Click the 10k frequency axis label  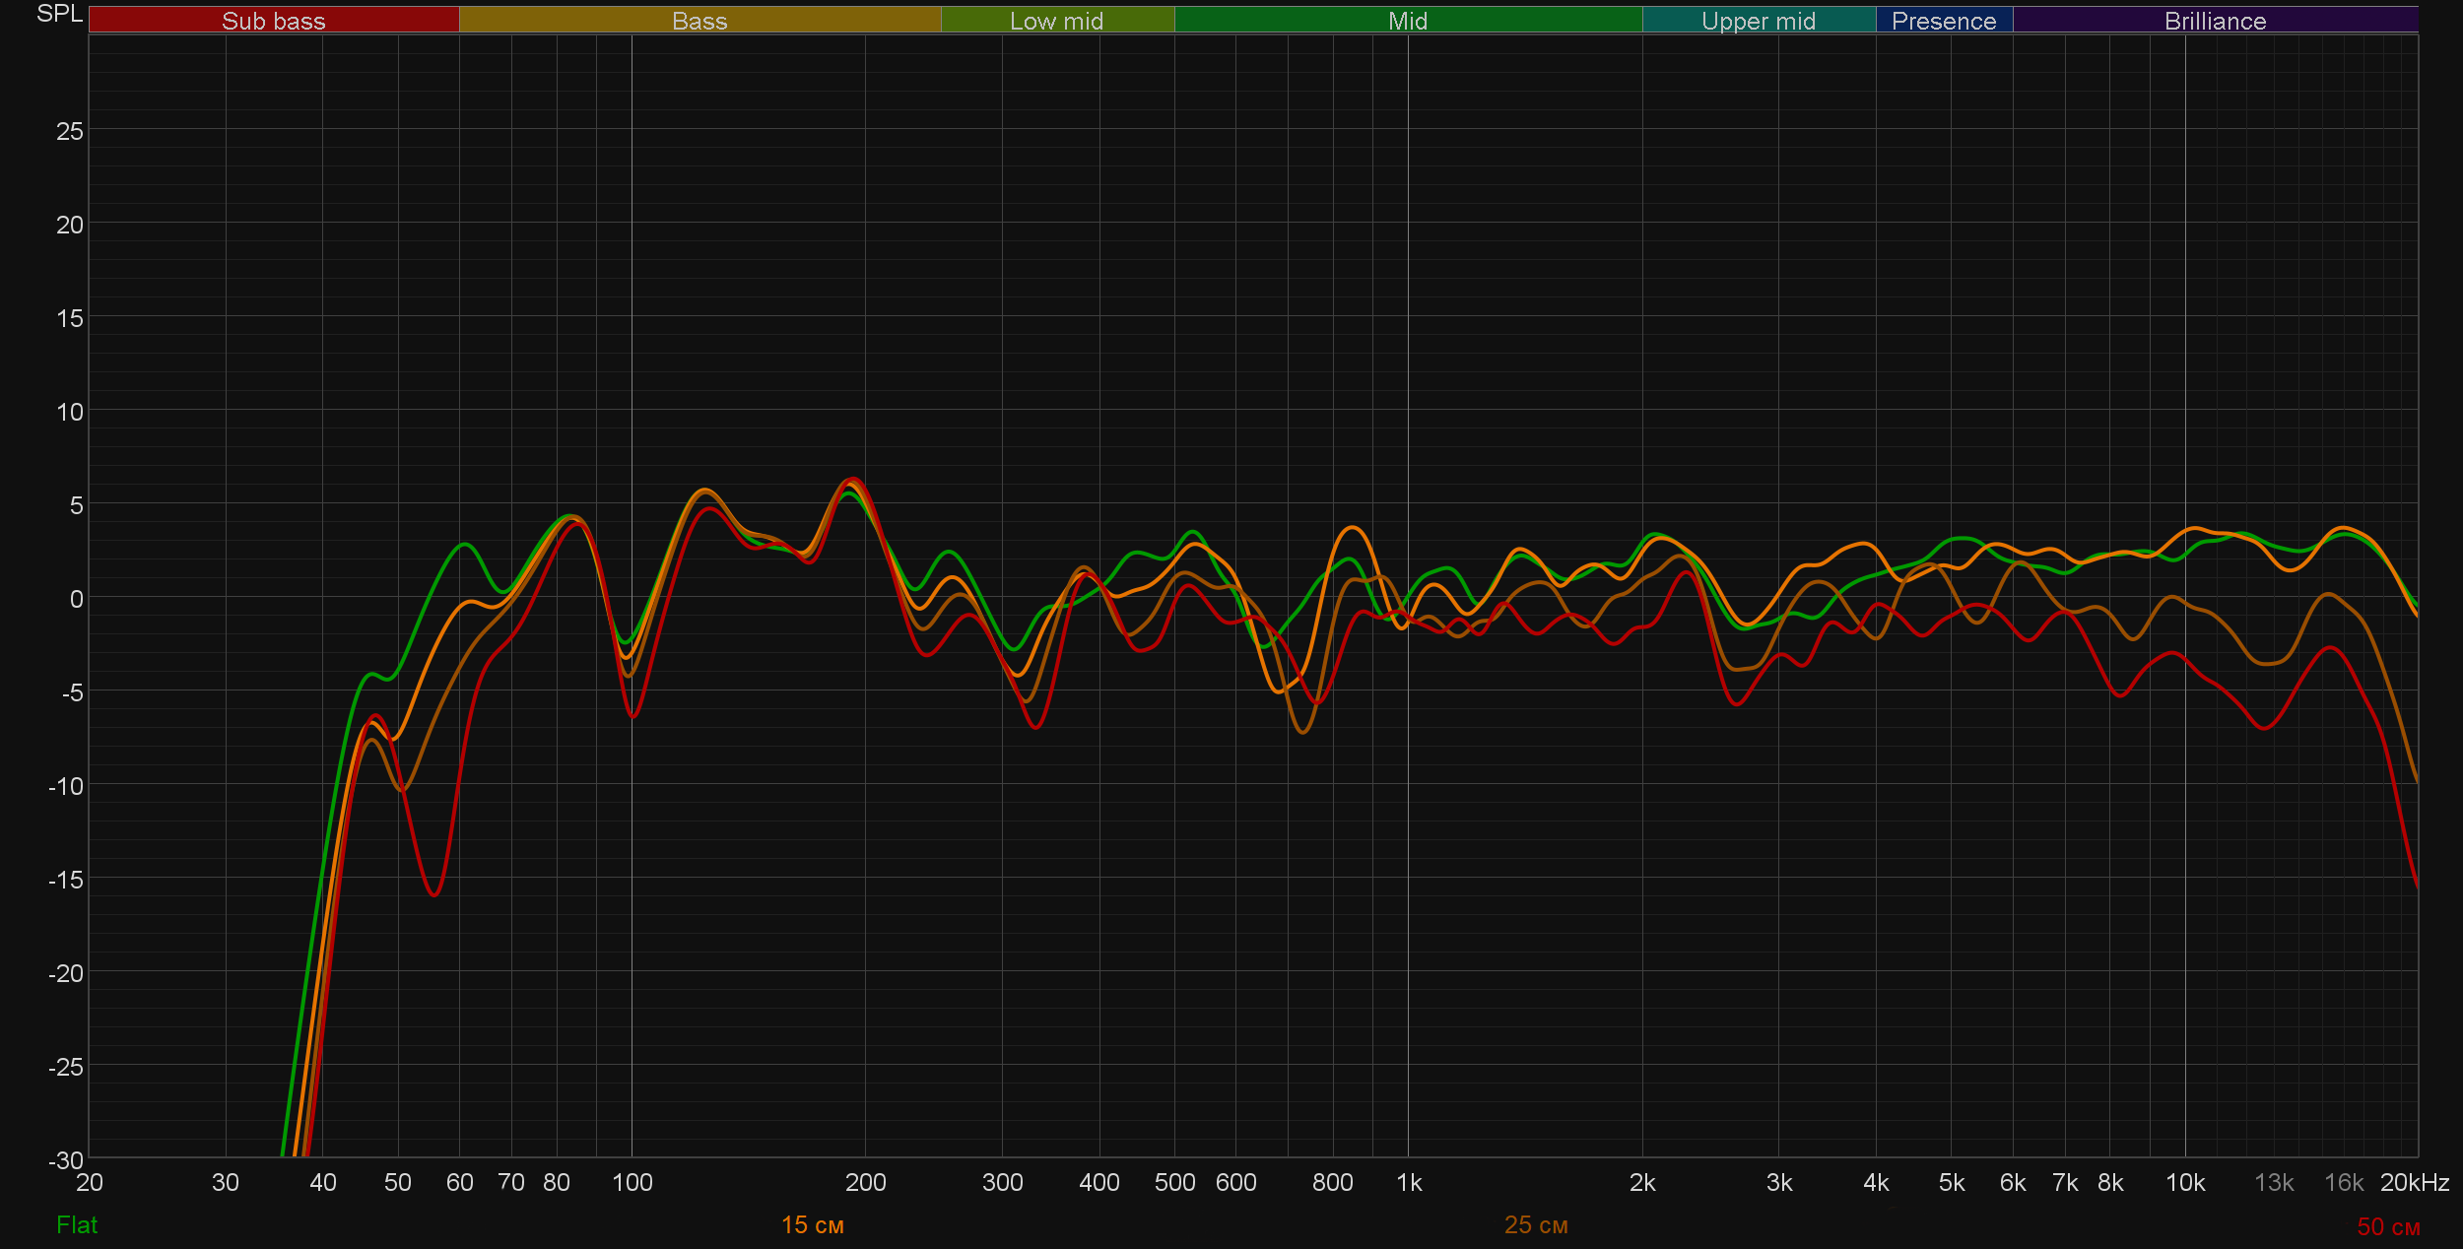tap(2184, 1182)
